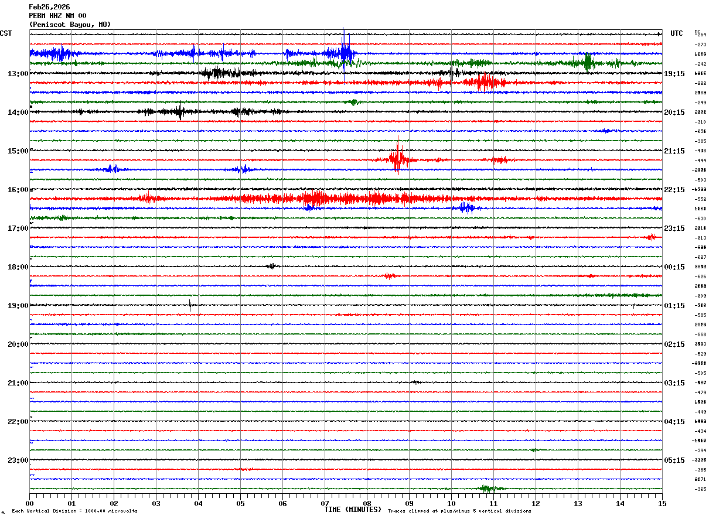This screenshot has height=519, width=709.
Task: Click the Feb26,2026 date label
Action: point(49,7)
